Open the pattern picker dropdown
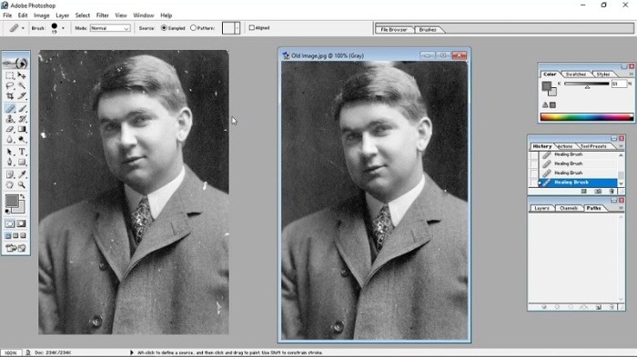Image resolution: width=637 pixels, height=357 pixels. coord(238,28)
